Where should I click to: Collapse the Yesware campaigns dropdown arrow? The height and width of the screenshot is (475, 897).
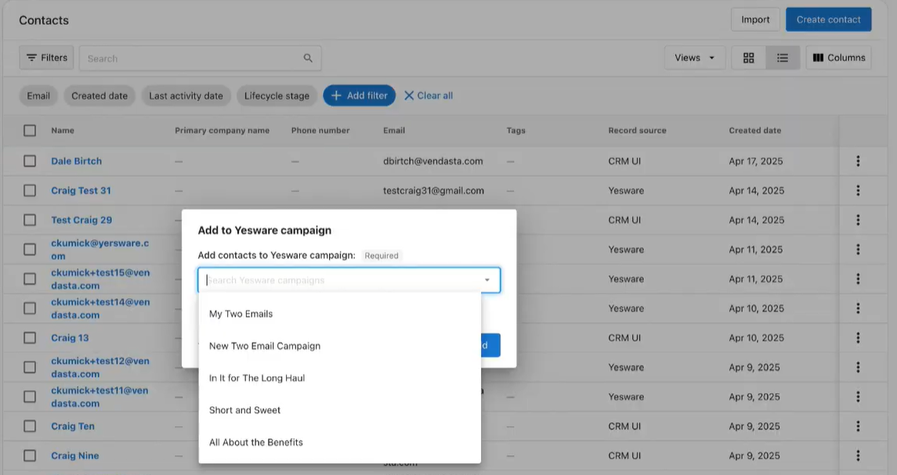(486, 280)
